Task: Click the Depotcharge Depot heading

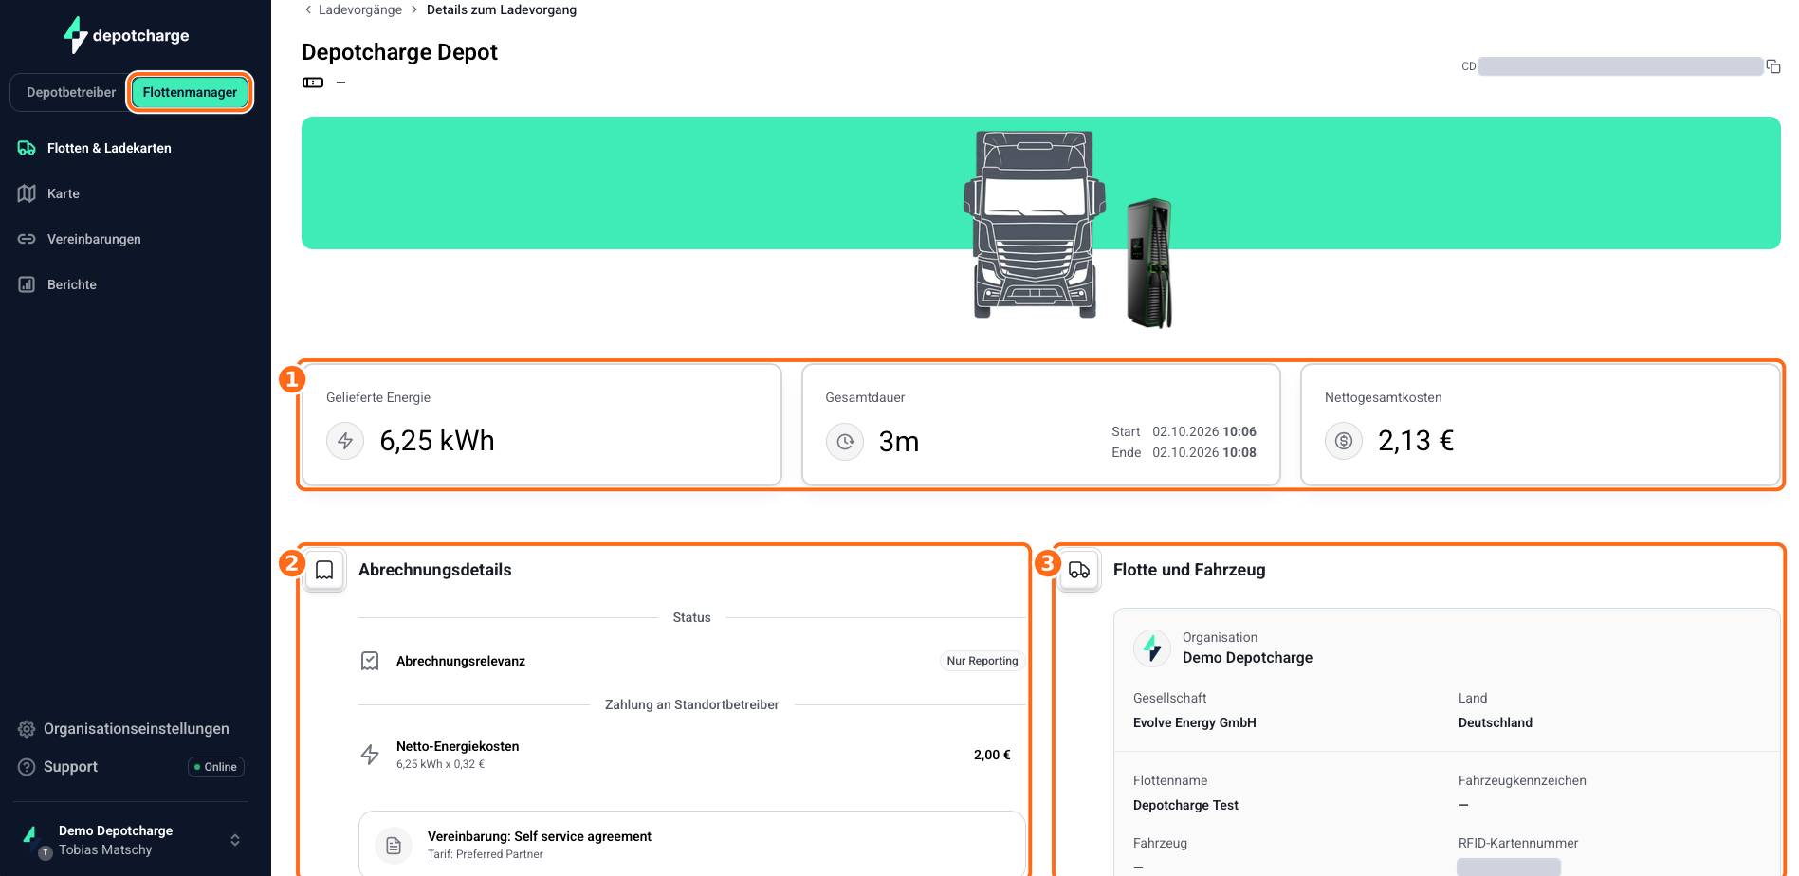Action: tap(399, 52)
